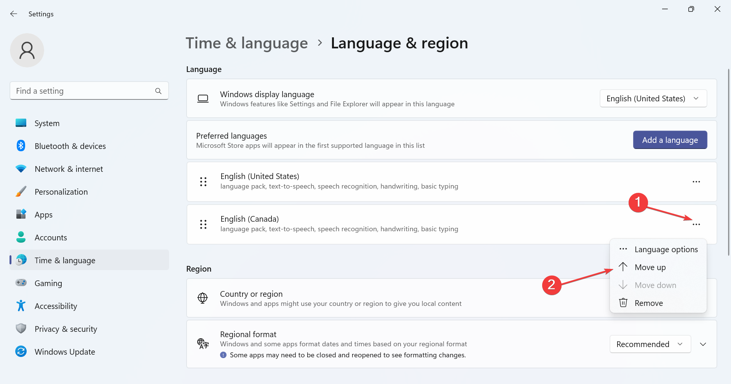Minimize the Settings window
The width and height of the screenshot is (731, 384).
[x=665, y=9]
